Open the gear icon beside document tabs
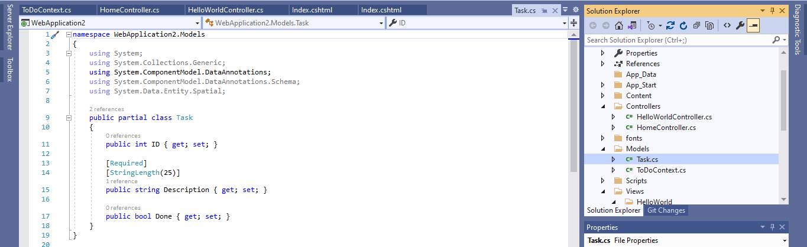This screenshot has width=807, height=247. (x=576, y=9)
